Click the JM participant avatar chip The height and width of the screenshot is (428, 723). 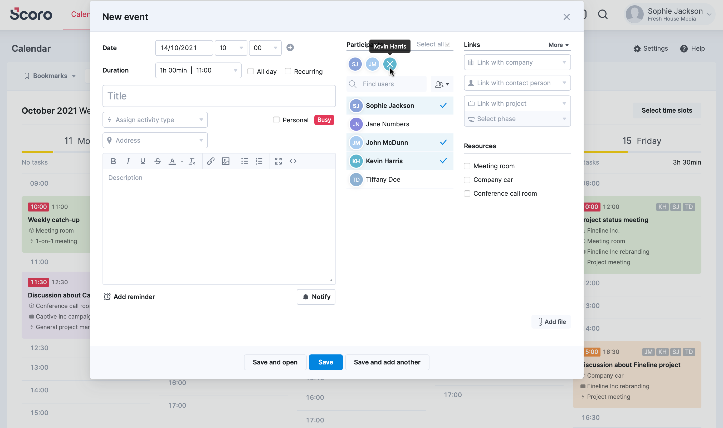[x=372, y=64]
